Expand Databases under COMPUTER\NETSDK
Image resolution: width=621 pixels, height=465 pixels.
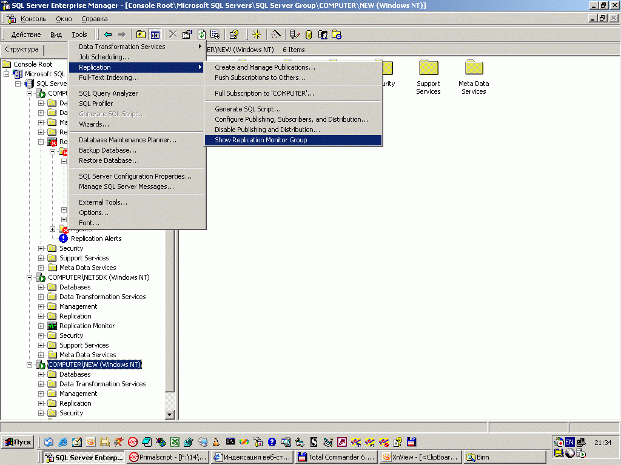(x=41, y=287)
